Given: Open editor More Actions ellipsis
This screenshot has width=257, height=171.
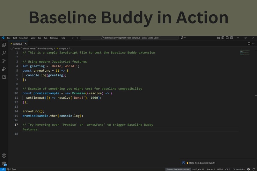Looking at the screenshot, I should tap(253, 44).
